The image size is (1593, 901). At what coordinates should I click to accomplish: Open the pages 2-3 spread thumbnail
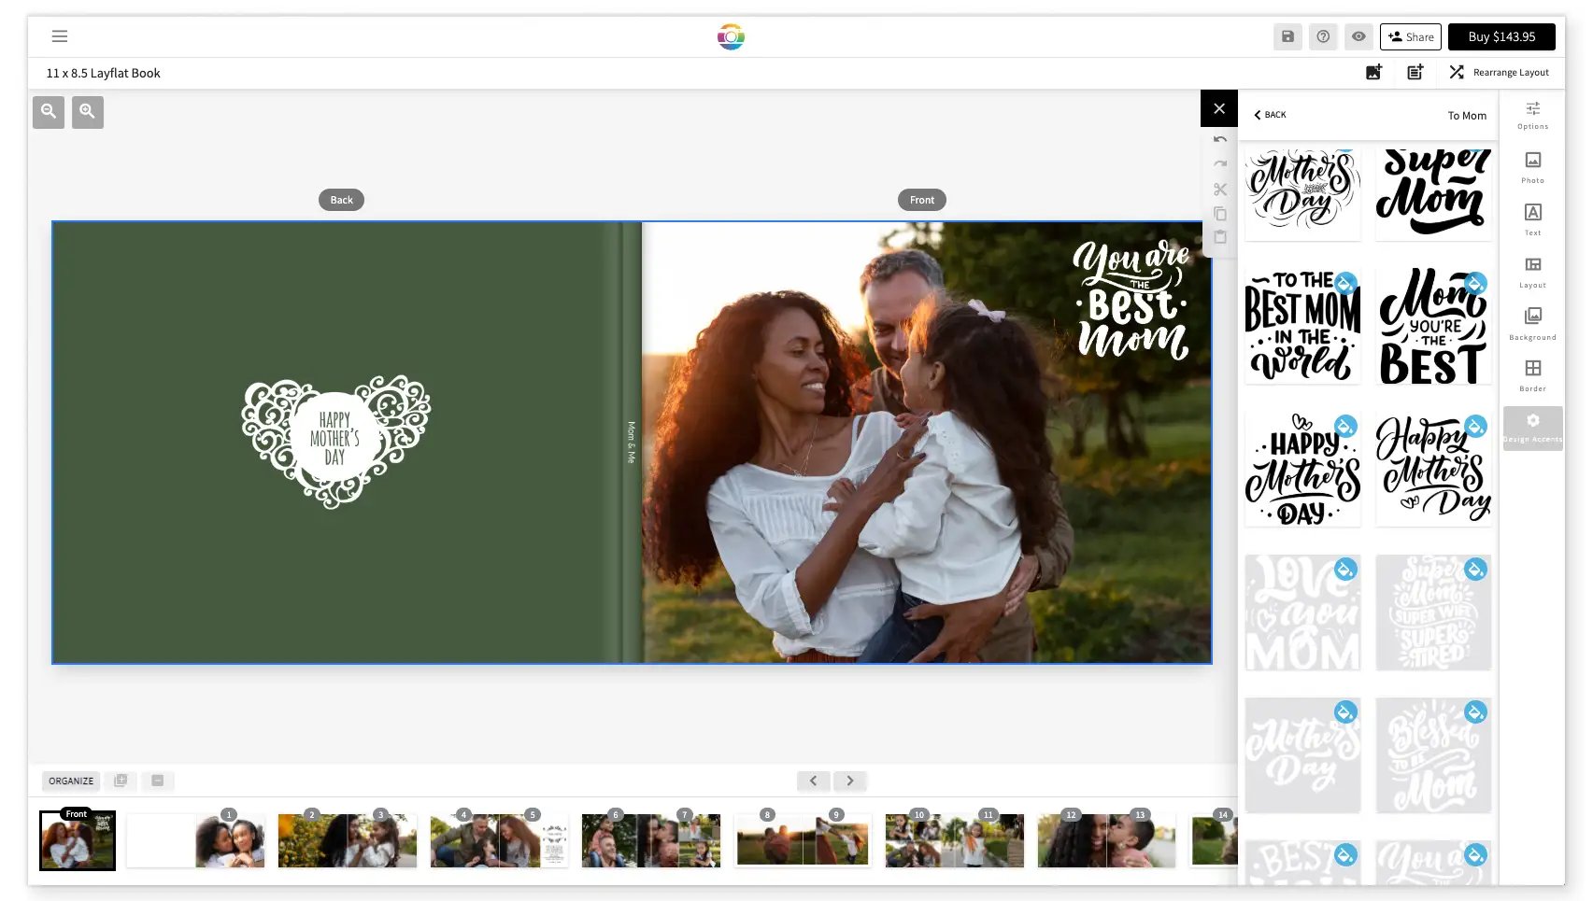pos(347,840)
